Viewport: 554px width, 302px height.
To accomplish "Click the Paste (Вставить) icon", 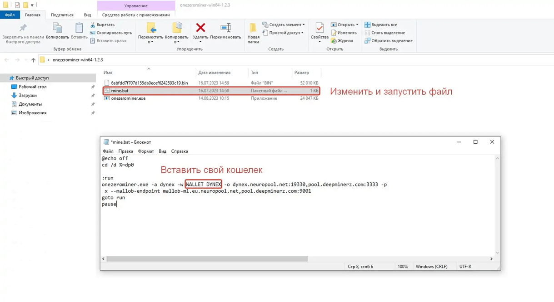I will 79,28.
